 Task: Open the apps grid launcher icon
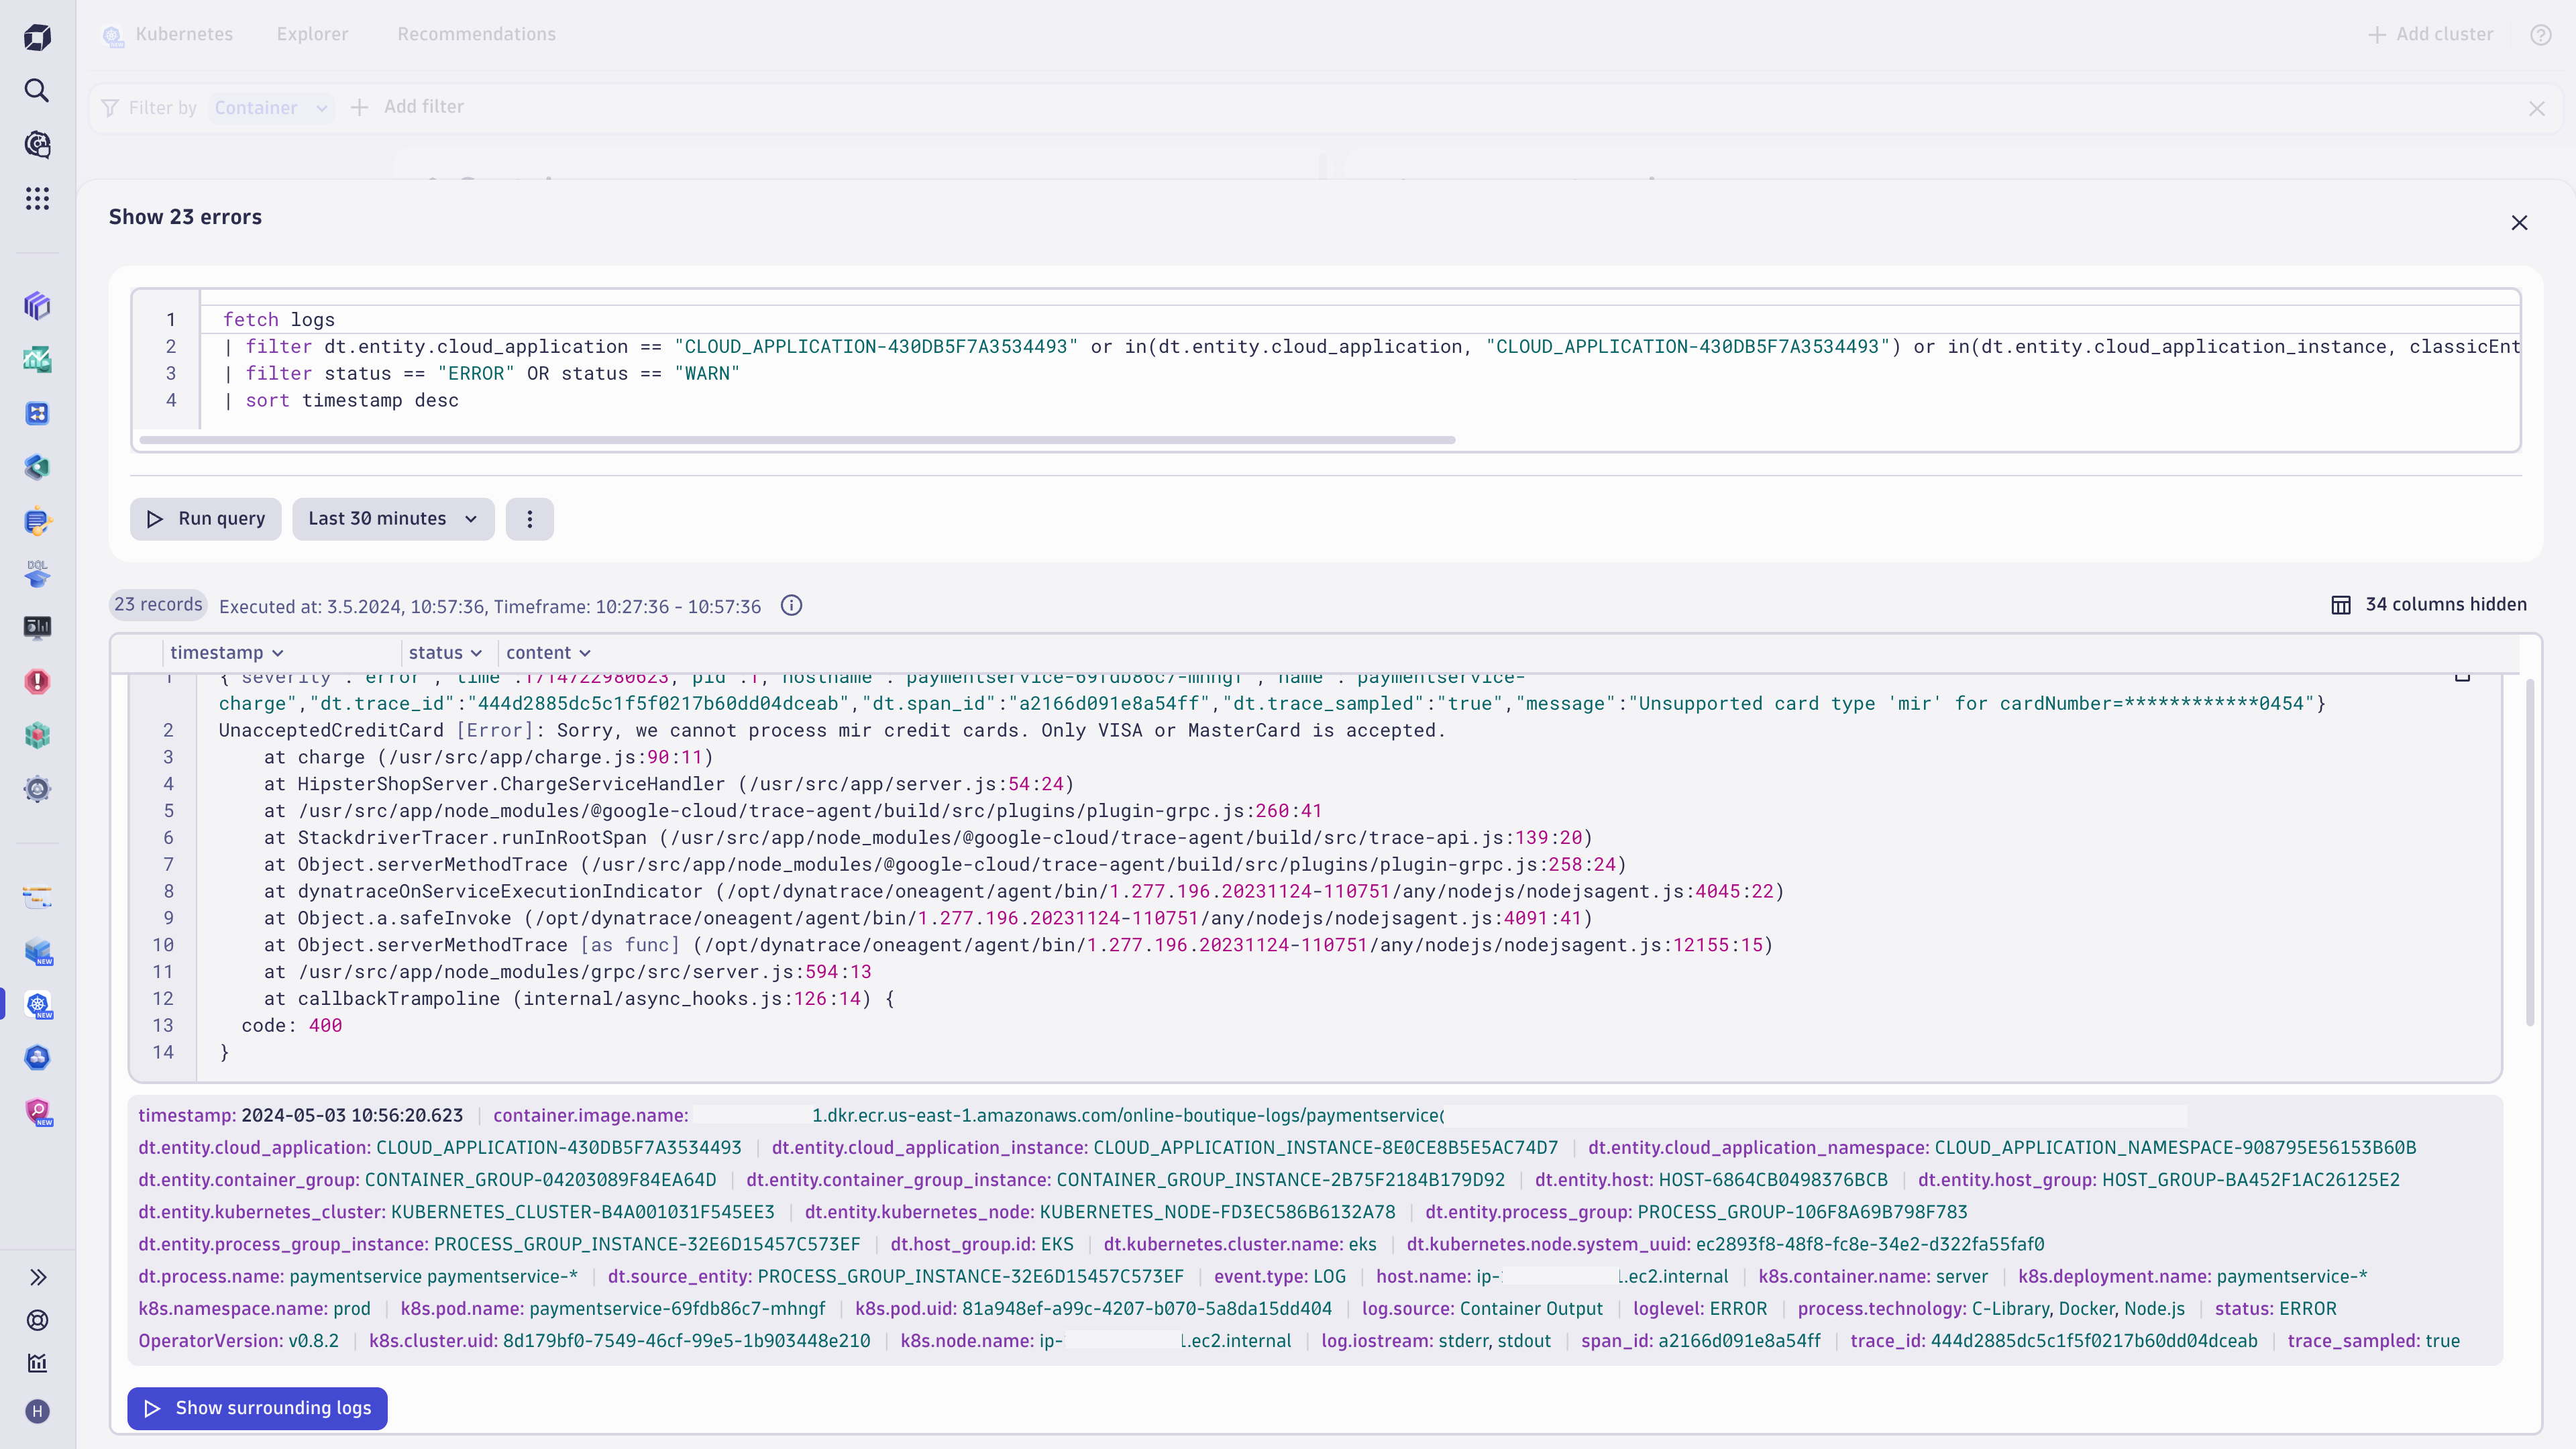[37, 198]
